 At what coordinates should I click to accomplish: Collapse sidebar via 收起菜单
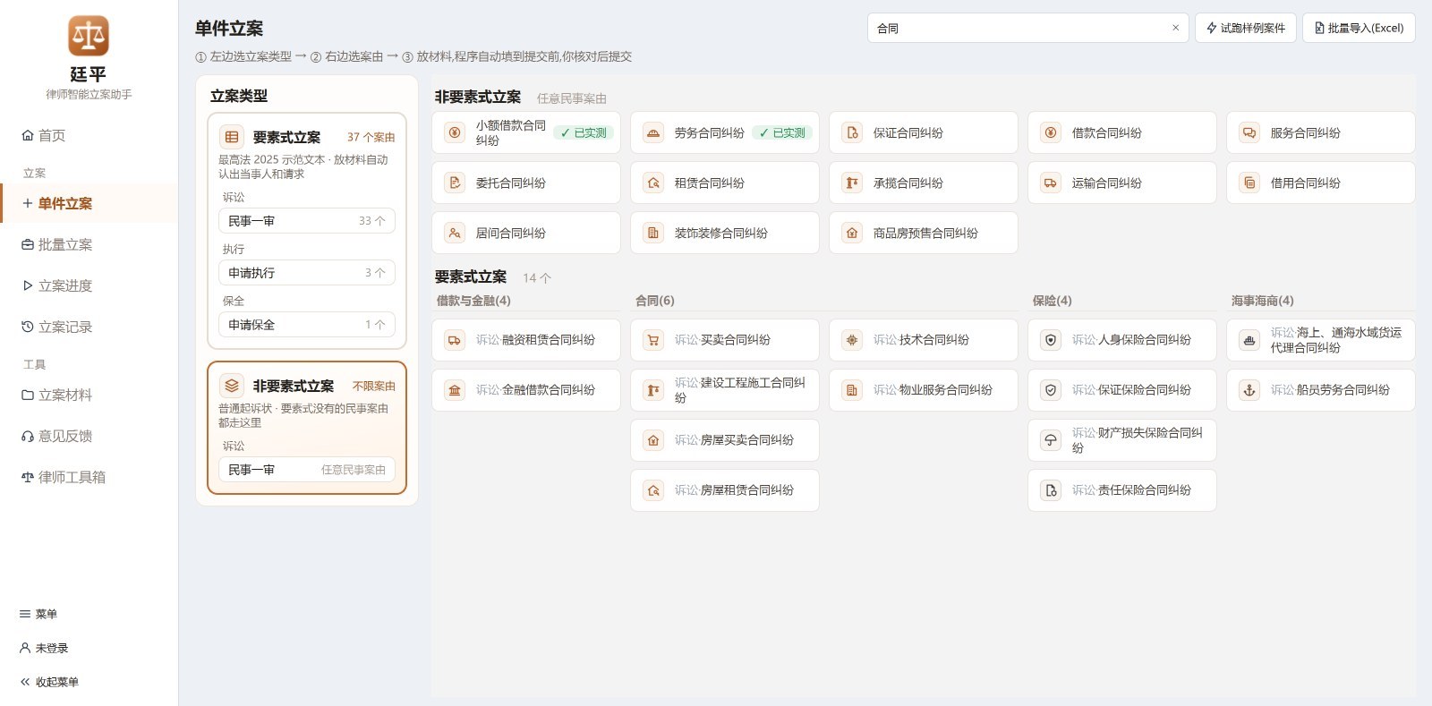coord(49,682)
